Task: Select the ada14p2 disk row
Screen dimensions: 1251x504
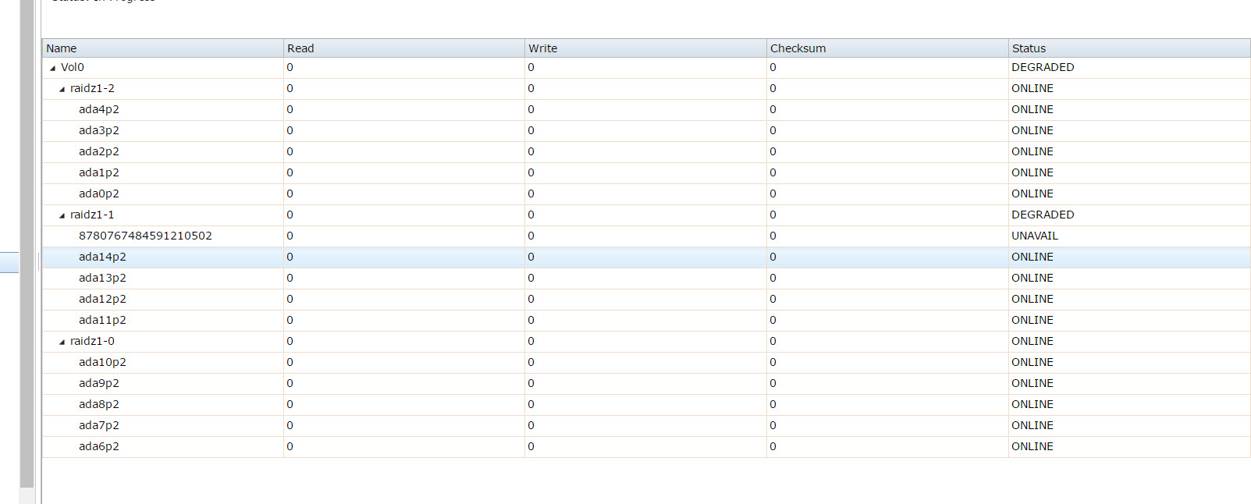Action: [102, 257]
